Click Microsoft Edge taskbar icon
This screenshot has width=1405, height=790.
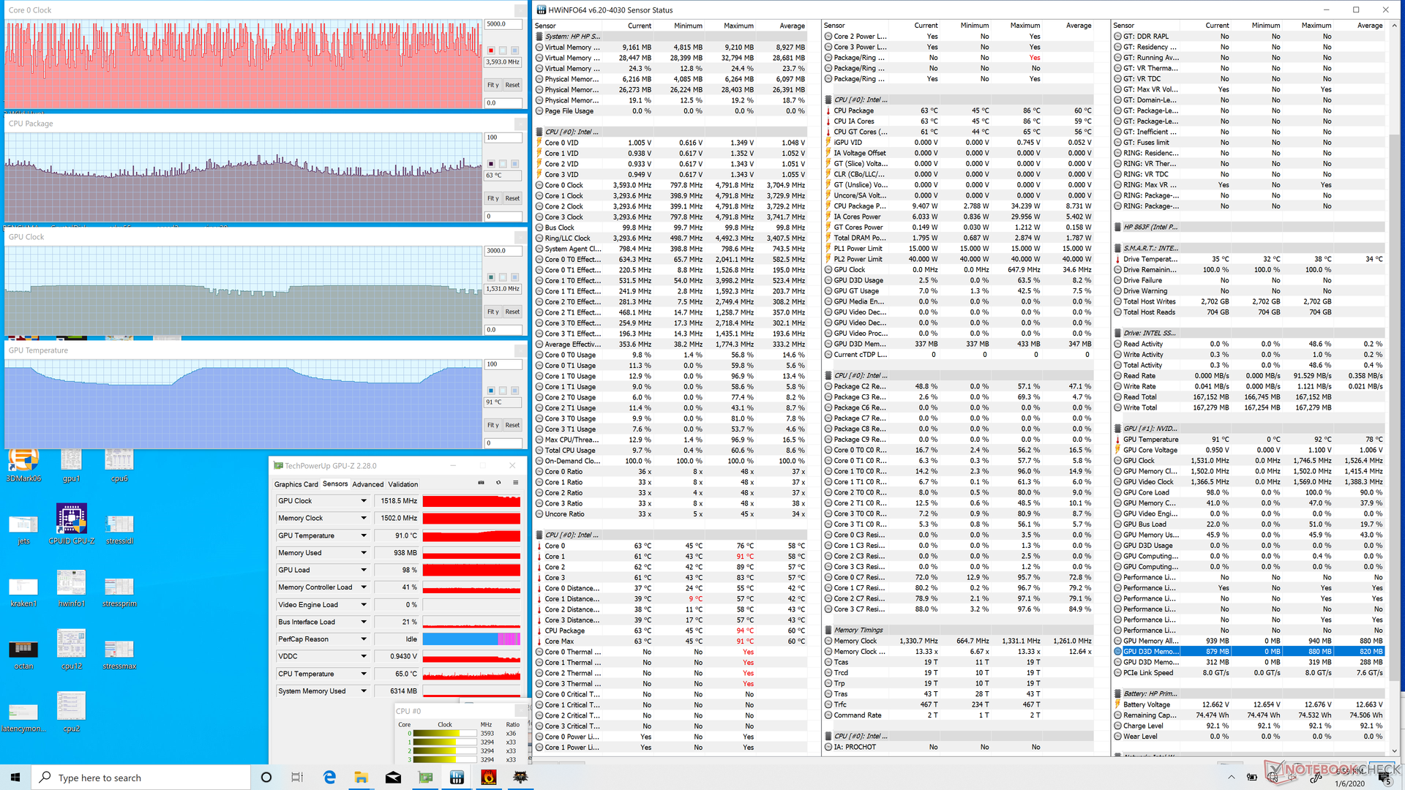click(x=329, y=777)
